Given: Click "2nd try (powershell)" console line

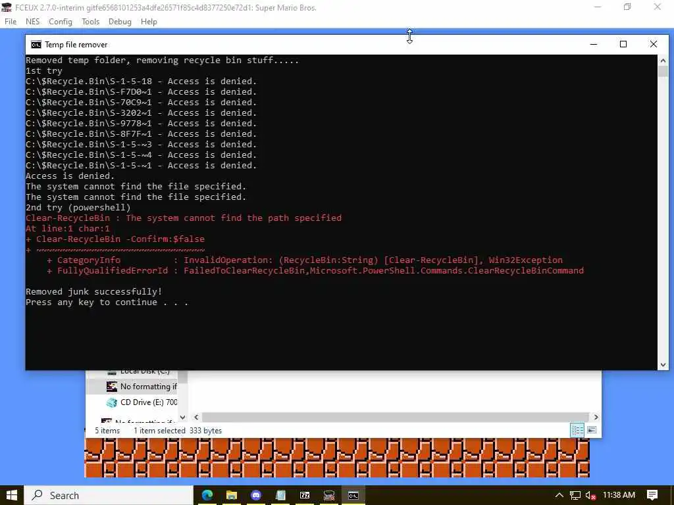Looking at the screenshot, I should pyautogui.click(x=78, y=207).
